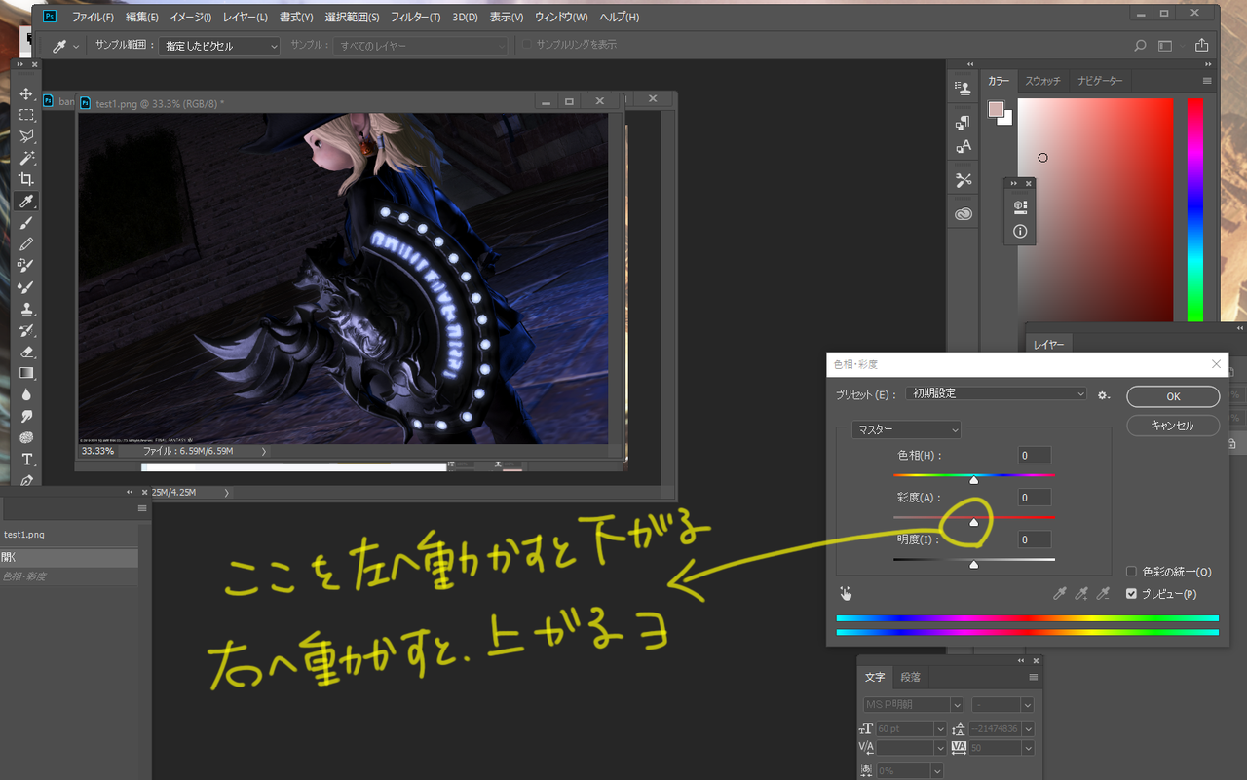Open the character panel options menu button

(x=1034, y=677)
